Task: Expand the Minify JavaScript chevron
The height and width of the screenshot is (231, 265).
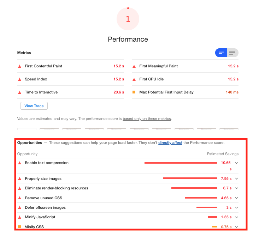Action: click(237, 217)
